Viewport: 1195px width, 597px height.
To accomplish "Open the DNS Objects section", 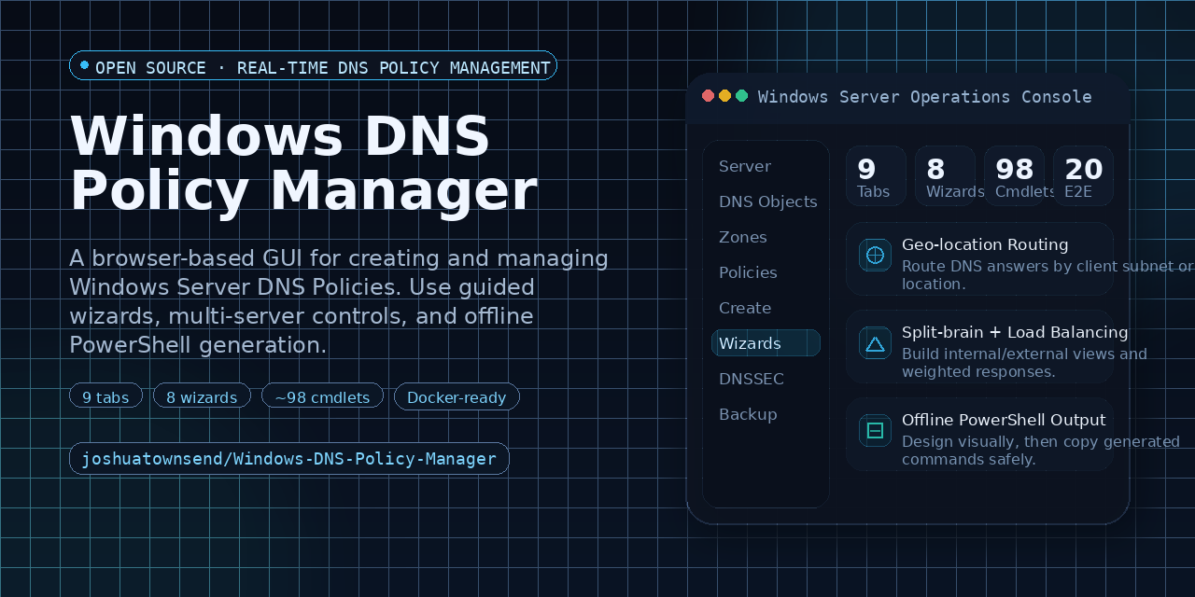I will pos(767,201).
